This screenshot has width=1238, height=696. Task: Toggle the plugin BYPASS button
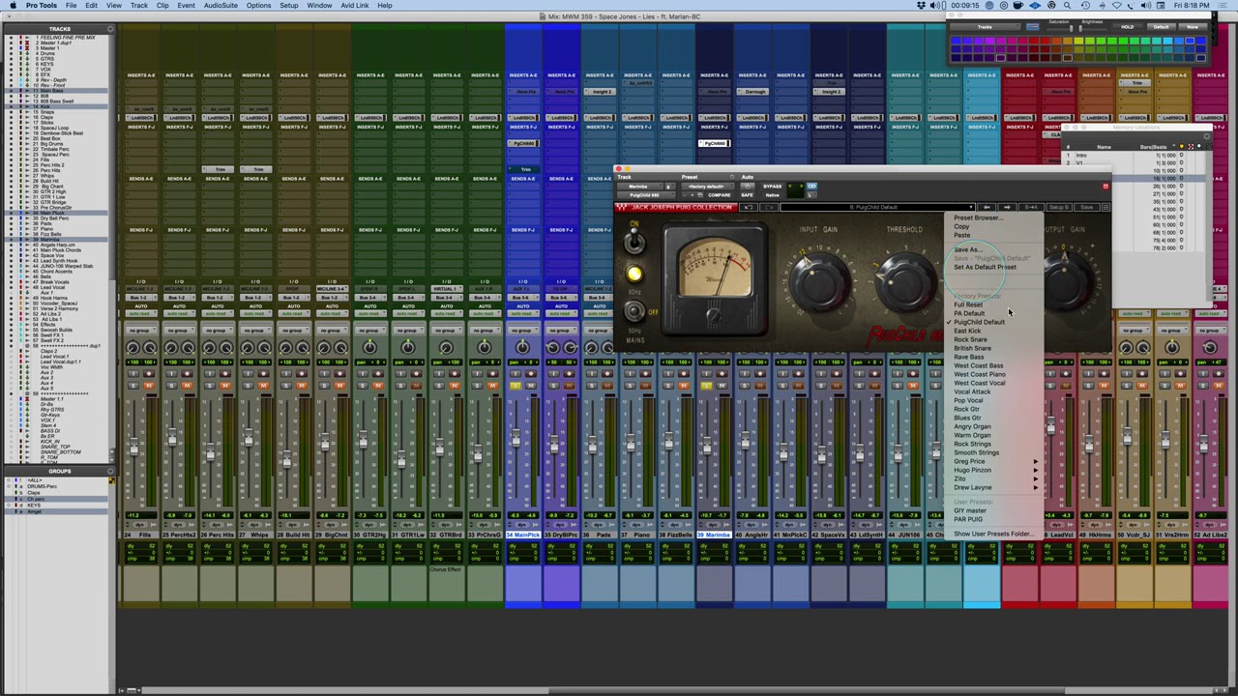772,187
